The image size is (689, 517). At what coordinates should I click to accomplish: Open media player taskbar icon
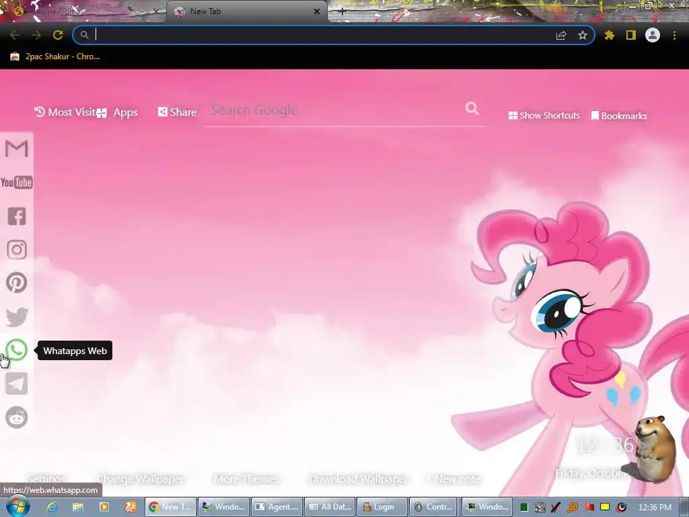click(x=104, y=507)
